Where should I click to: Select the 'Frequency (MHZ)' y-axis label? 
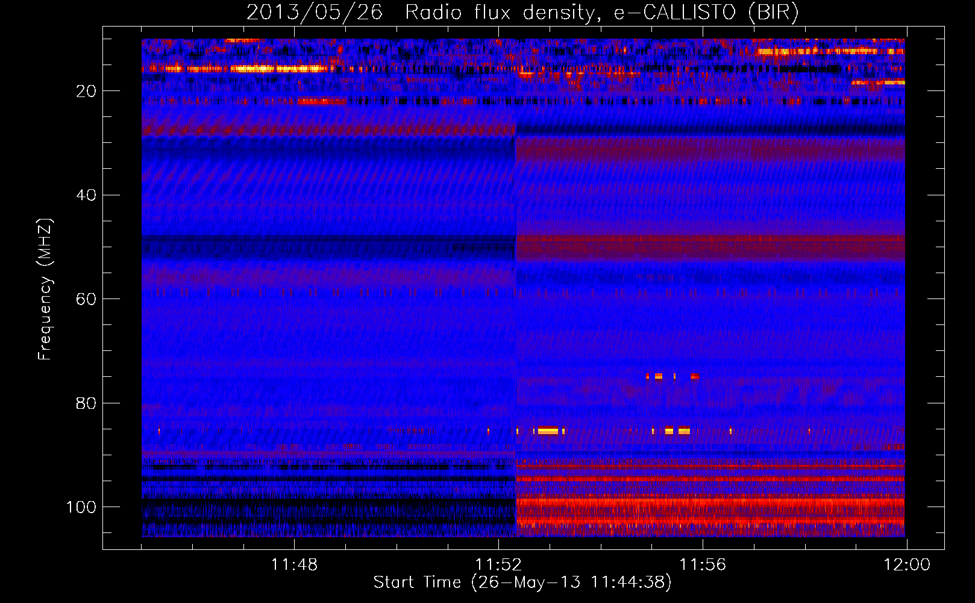45,289
